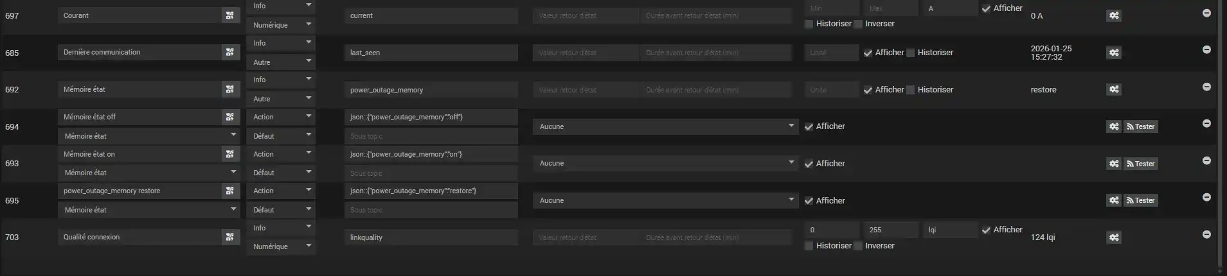Click Tester for power_outage_memory restore
Screen dimensions: 1227x276
click(1141, 201)
